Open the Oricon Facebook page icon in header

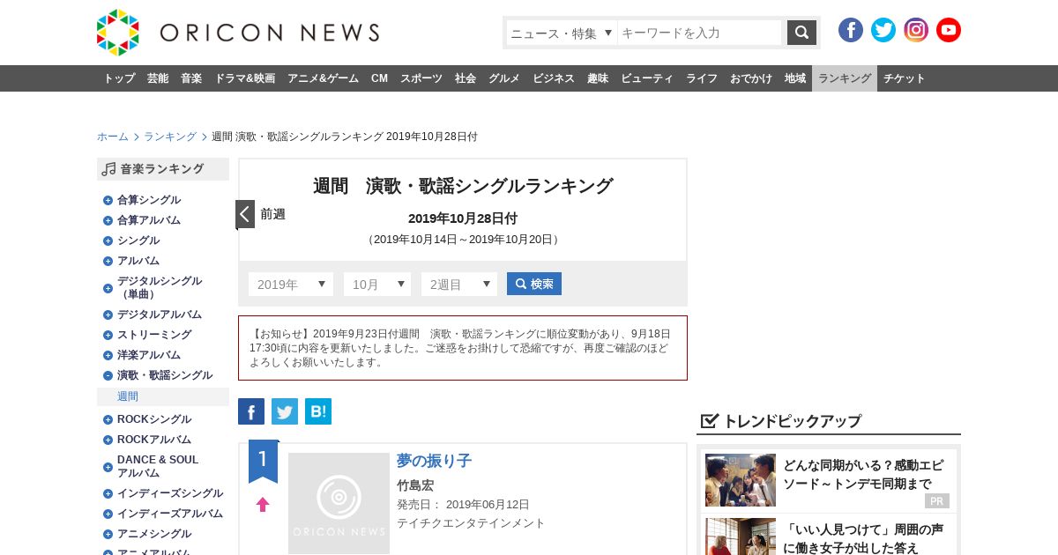click(851, 30)
